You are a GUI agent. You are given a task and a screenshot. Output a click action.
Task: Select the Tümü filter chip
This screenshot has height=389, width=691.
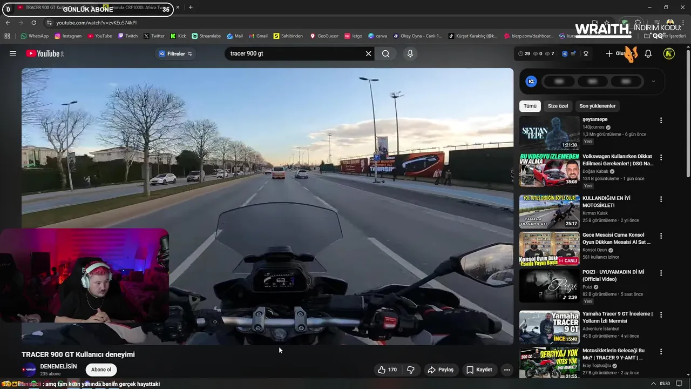coord(530,106)
